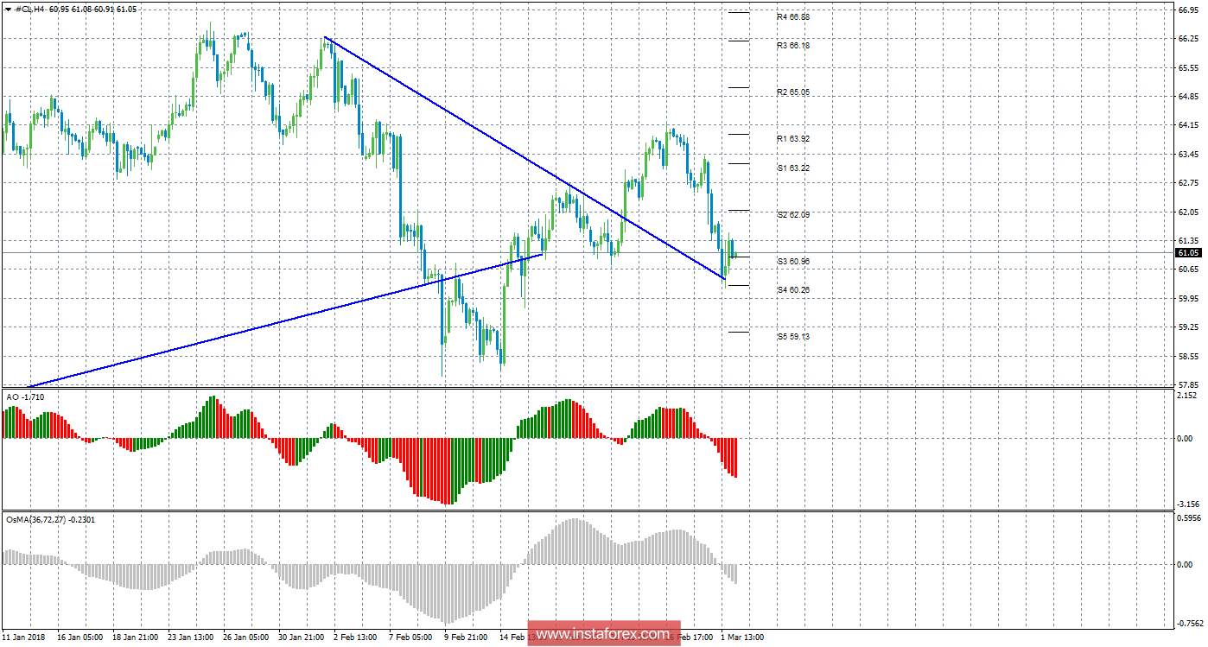
Task: Click 66.95 on the price scale
Action: (x=1189, y=10)
